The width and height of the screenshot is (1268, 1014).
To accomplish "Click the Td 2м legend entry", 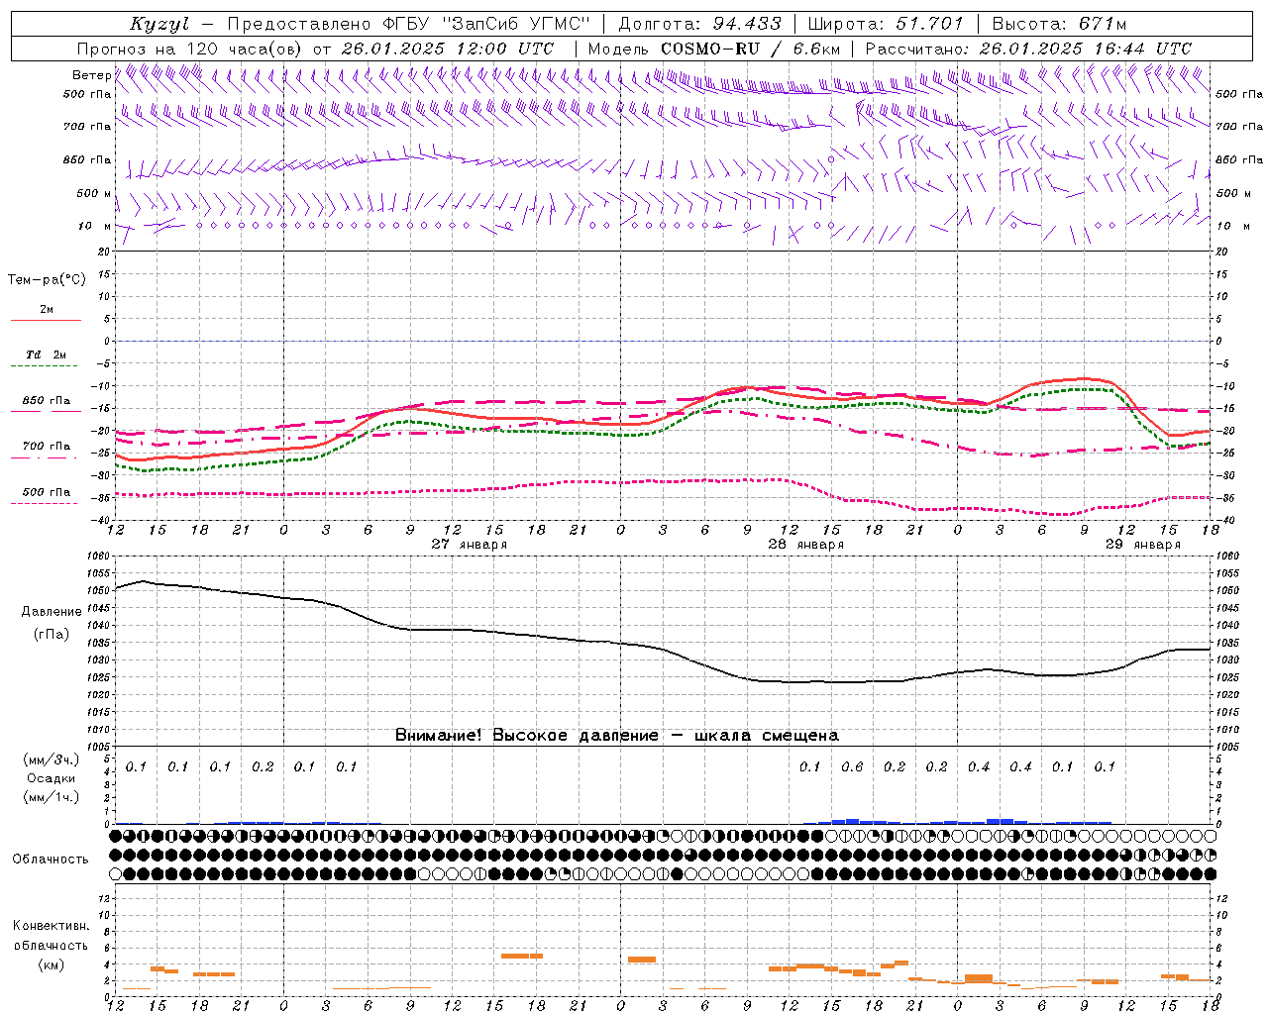I will (x=46, y=354).
